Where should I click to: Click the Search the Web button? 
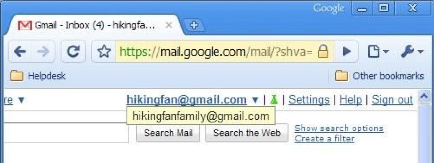pyautogui.click(x=247, y=133)
